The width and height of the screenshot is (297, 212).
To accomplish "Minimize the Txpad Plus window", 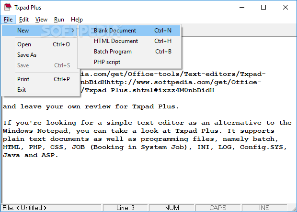I will (242, 7).
